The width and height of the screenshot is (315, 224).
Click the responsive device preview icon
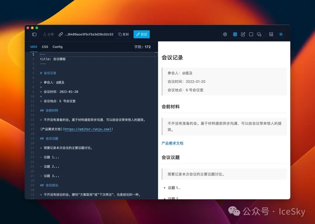(259, 34)
